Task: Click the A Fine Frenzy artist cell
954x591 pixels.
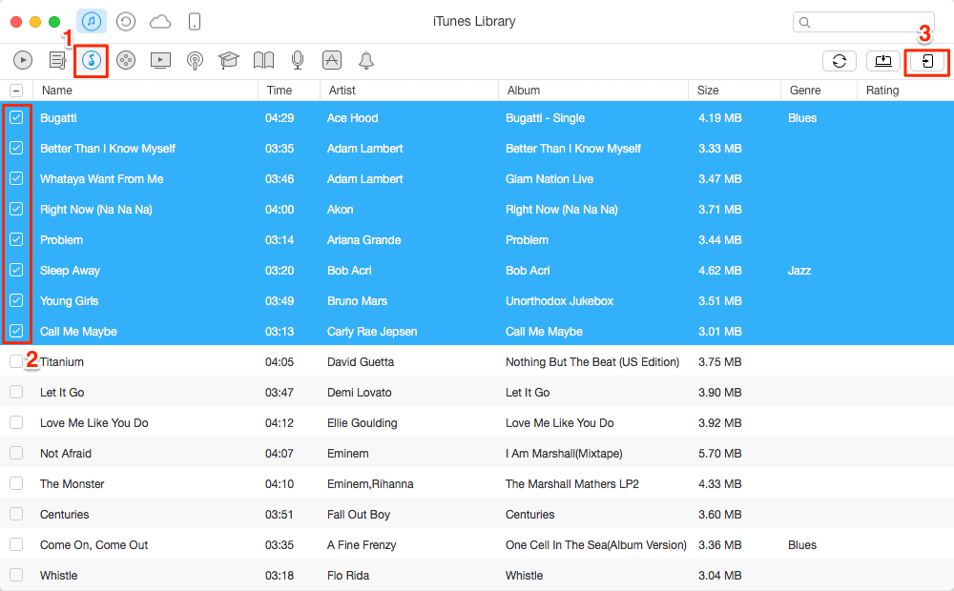Action: [362, 545]
